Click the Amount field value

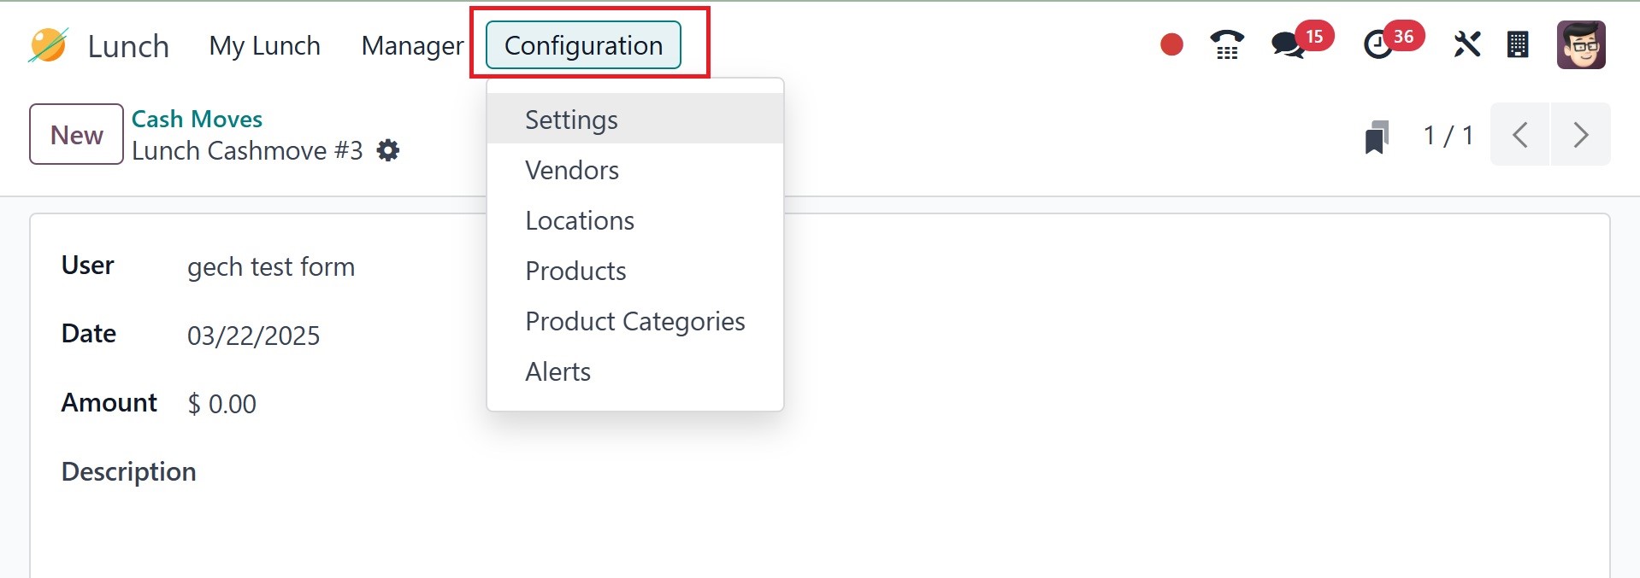222,404
